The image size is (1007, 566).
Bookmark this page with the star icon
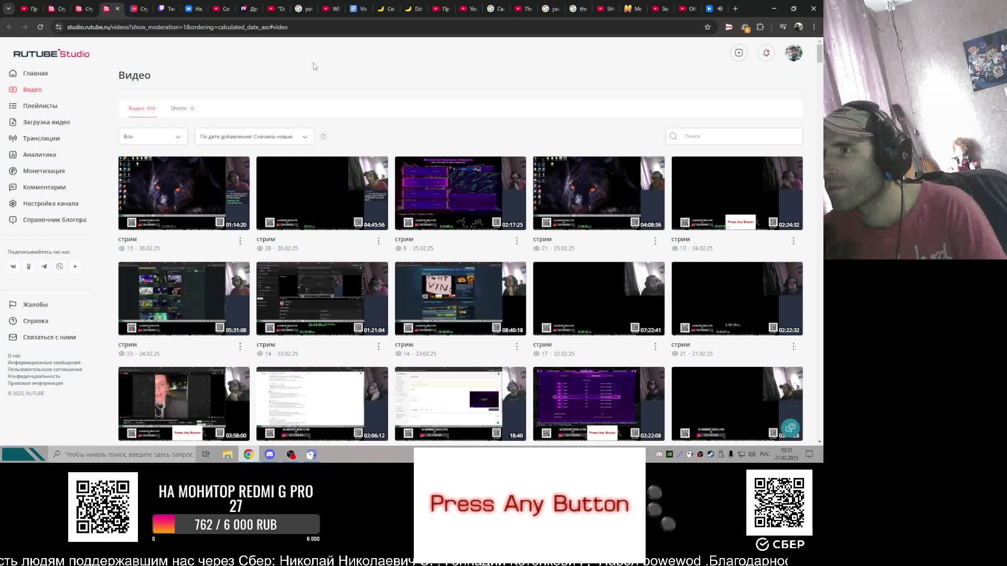[x=708, y=27]
